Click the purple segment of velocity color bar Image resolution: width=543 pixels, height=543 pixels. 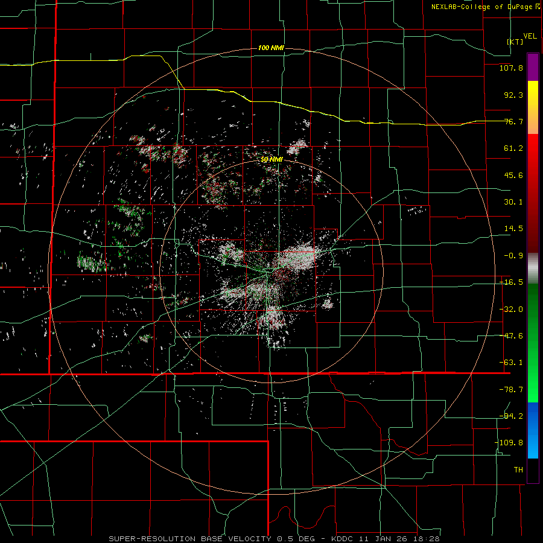(x=533, y=67)
